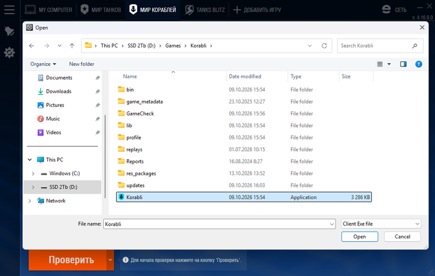The height and width of the screenshot is (276, 435).
Task: Refresh the Korabli folder view
Action: (x=324, y=46)
